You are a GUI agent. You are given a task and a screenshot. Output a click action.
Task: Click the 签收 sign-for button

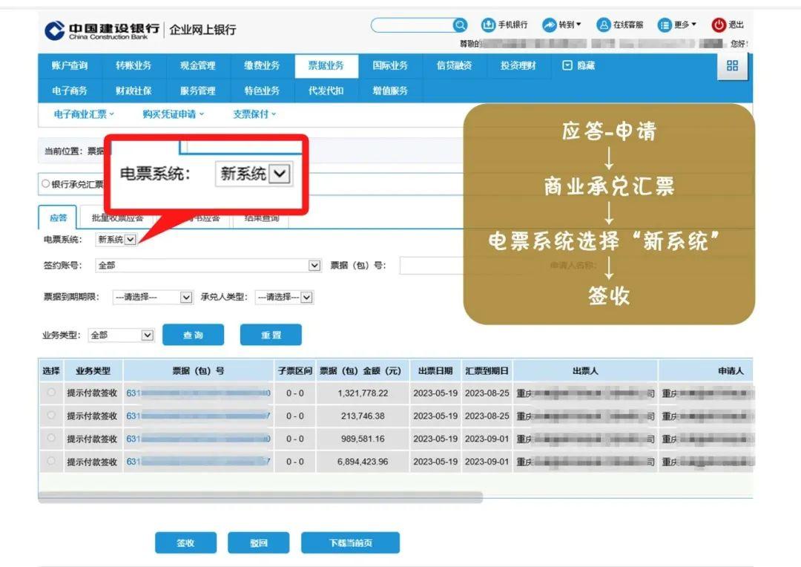(x=185, y=543)
